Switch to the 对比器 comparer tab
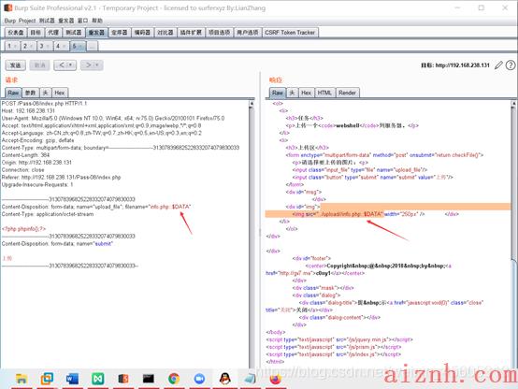The width and height of the screenshot is (518, 389). pos(165,33)
